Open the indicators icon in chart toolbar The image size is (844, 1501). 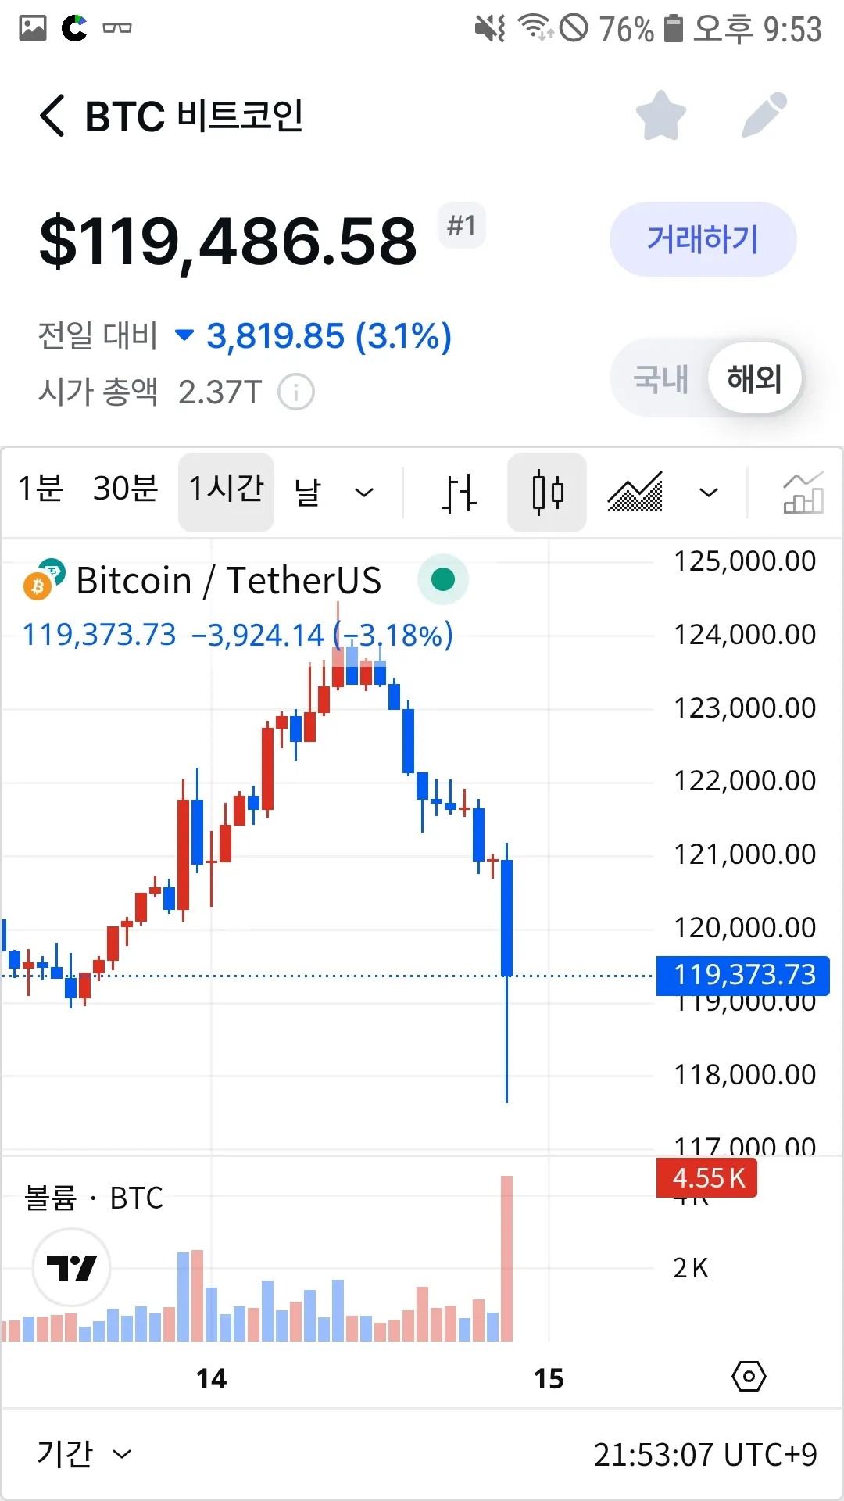[x=803, y=493]
